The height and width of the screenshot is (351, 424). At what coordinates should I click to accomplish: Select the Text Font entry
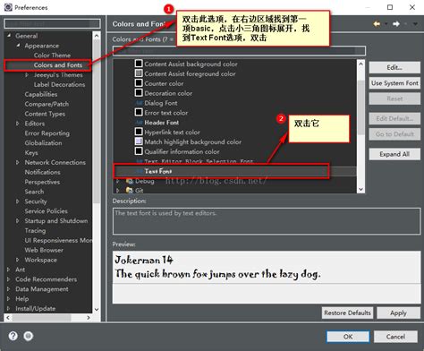tap(234, 171)
